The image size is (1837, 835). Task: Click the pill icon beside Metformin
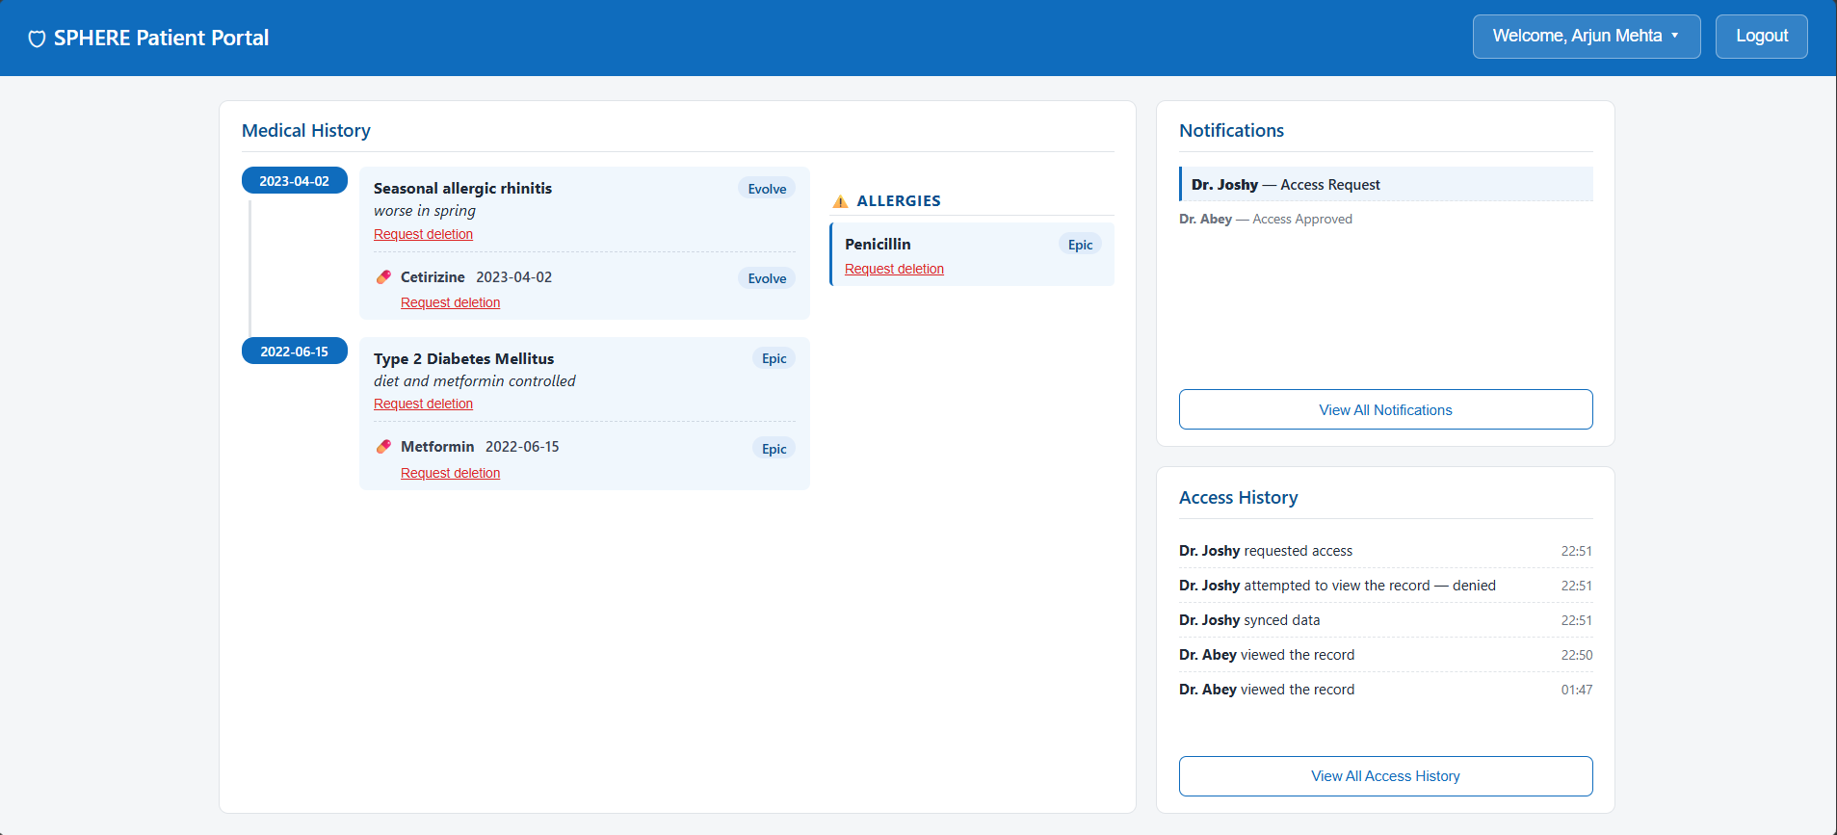[383, 447]
